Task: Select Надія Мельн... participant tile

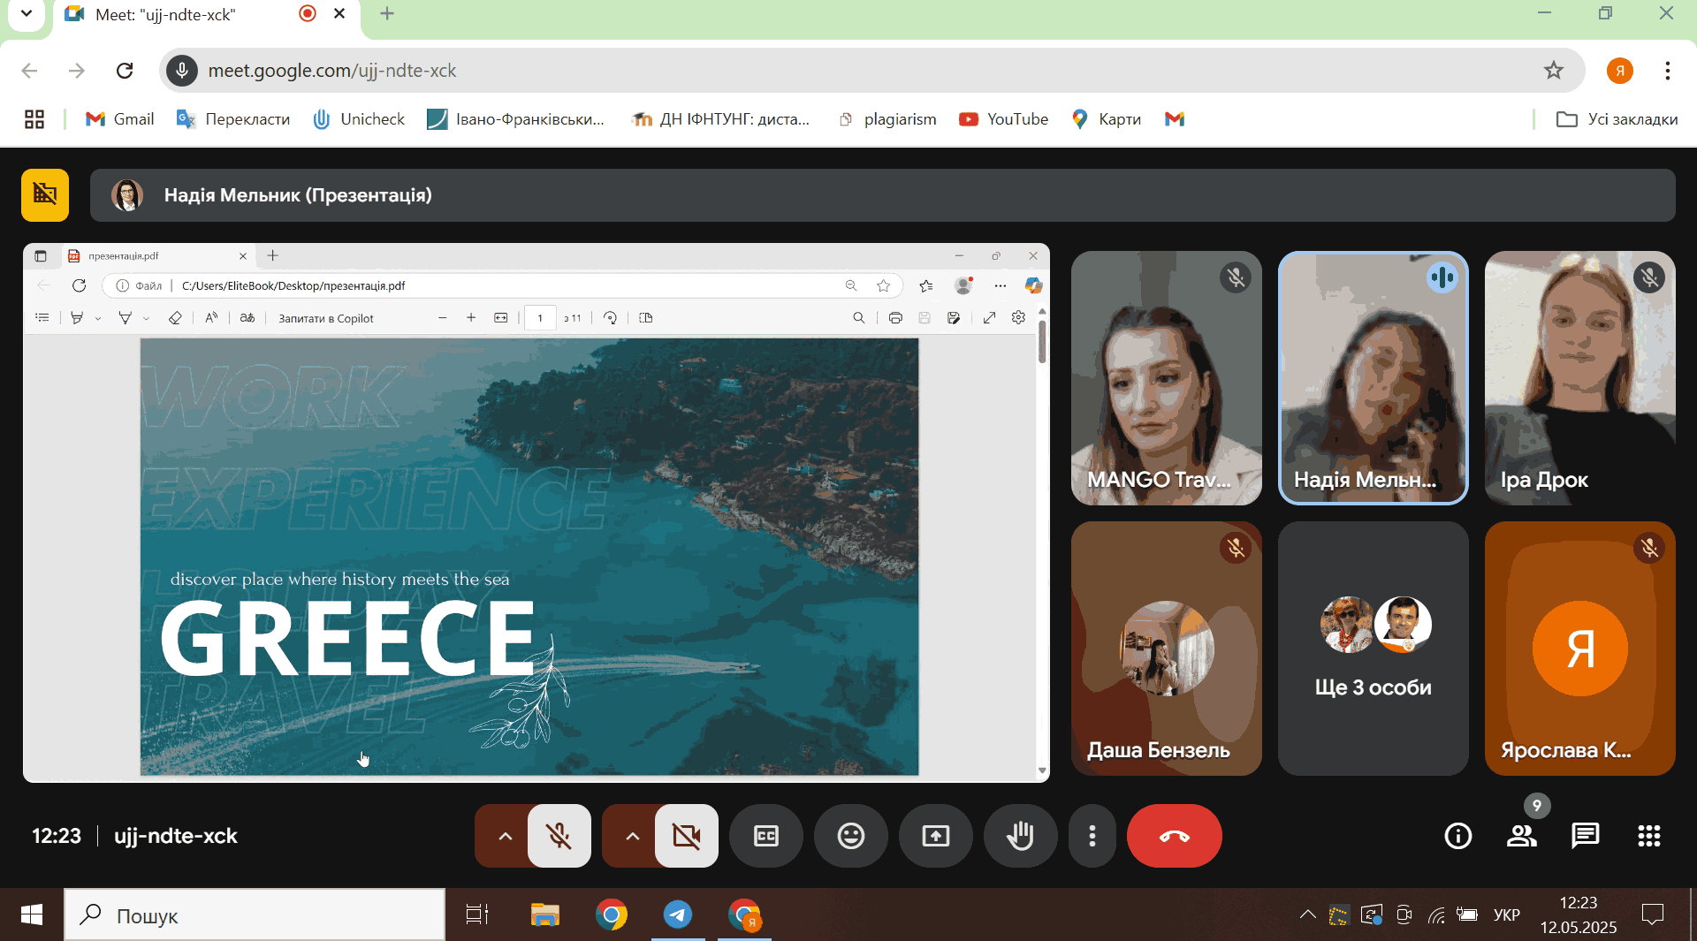Action: 1374,378
